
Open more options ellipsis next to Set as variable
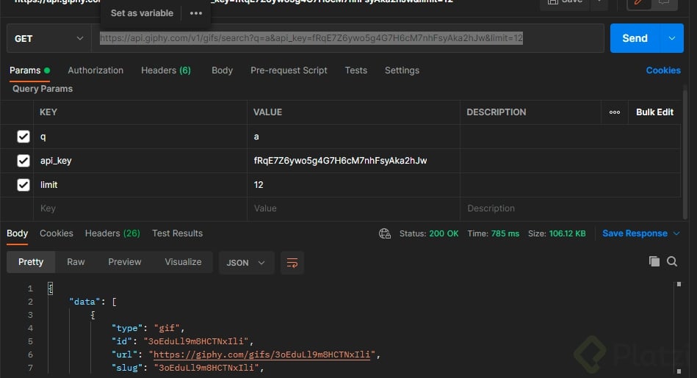pos(196,13)
